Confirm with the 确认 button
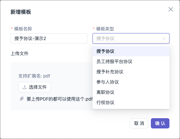 160,123
